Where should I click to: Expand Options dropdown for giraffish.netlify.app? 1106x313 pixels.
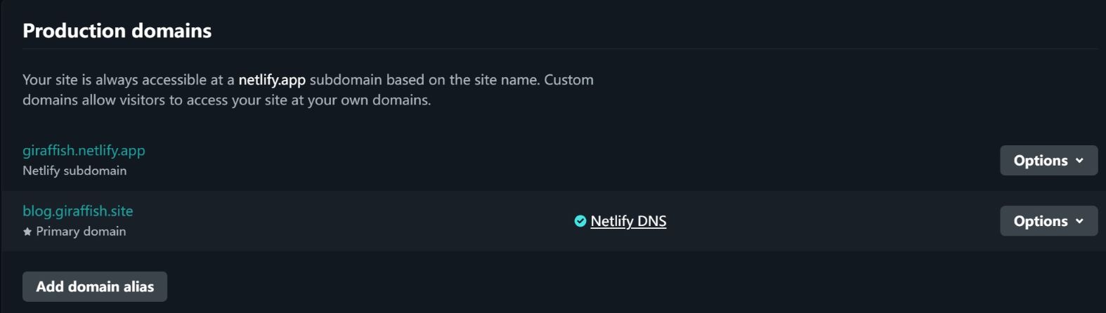[x=1048, y=161]
